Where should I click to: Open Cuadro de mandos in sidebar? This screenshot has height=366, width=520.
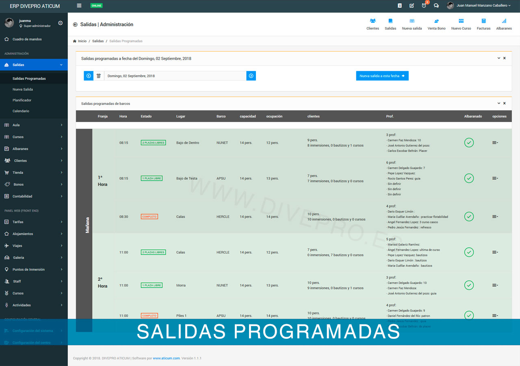34,39
